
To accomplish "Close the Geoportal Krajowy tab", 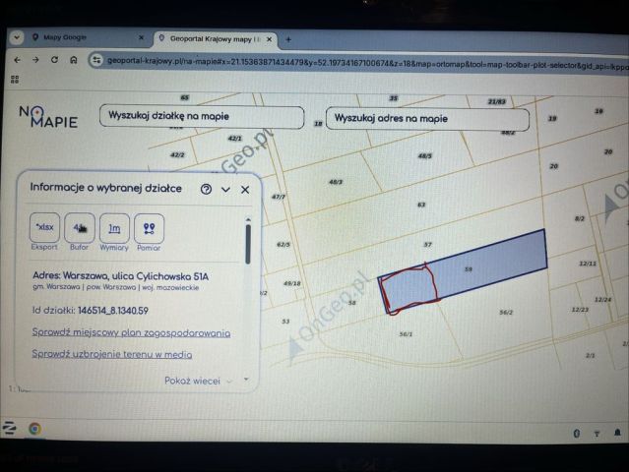I will click(269, 39).
